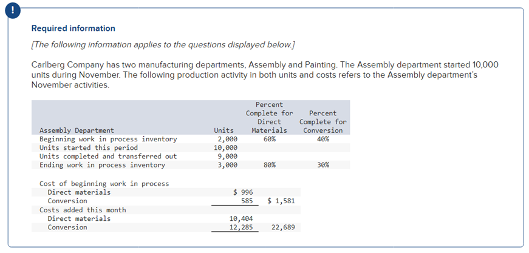Click the 60% direct materials value
Screen dimensions: 529x253
pos(270,139)
